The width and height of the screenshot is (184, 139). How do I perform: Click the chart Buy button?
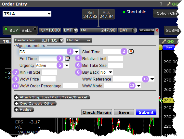169,47
